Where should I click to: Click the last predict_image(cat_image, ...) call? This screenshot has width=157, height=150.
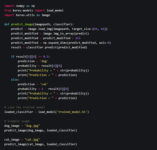tap(41, 144)
